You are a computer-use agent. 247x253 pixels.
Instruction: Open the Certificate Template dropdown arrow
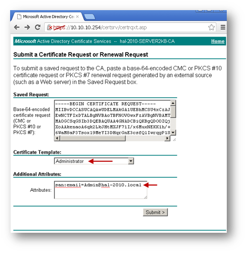tap(131, 161)
